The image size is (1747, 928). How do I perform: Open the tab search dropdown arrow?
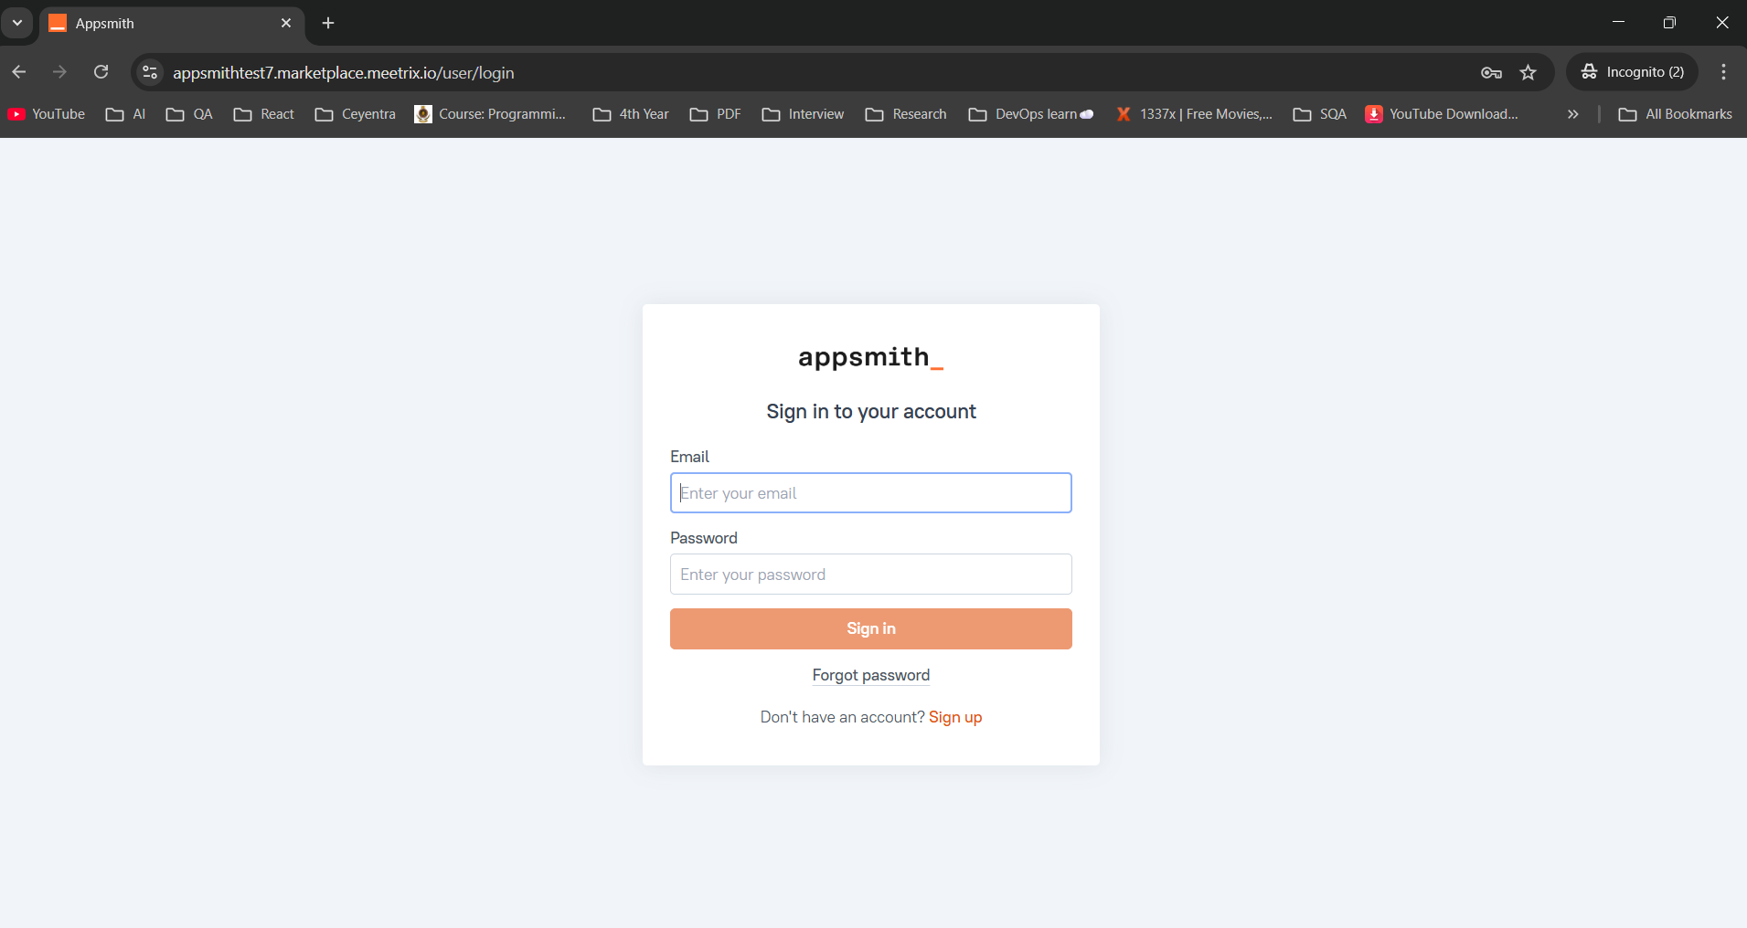coord(17,23)
